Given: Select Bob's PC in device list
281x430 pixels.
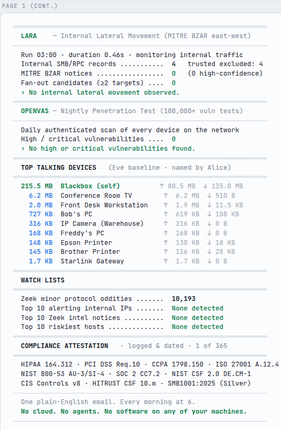Looking at the screenshot, I should 76,214.
